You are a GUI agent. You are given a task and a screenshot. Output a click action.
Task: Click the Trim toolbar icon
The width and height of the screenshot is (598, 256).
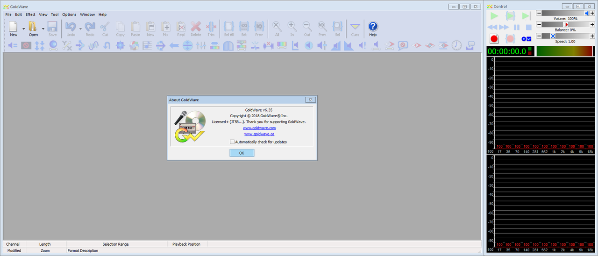point(211,26)
